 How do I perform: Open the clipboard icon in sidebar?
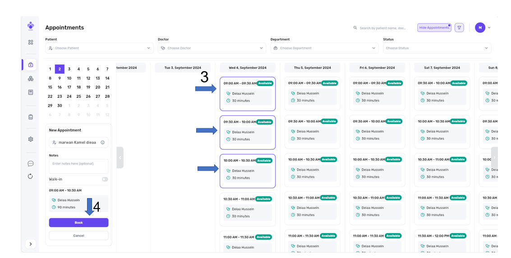31,117
